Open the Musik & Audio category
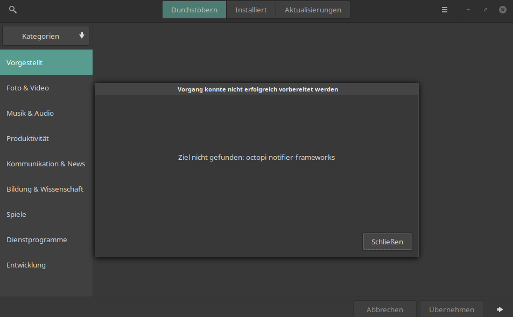Screen dimensions: 513x317 46,113
